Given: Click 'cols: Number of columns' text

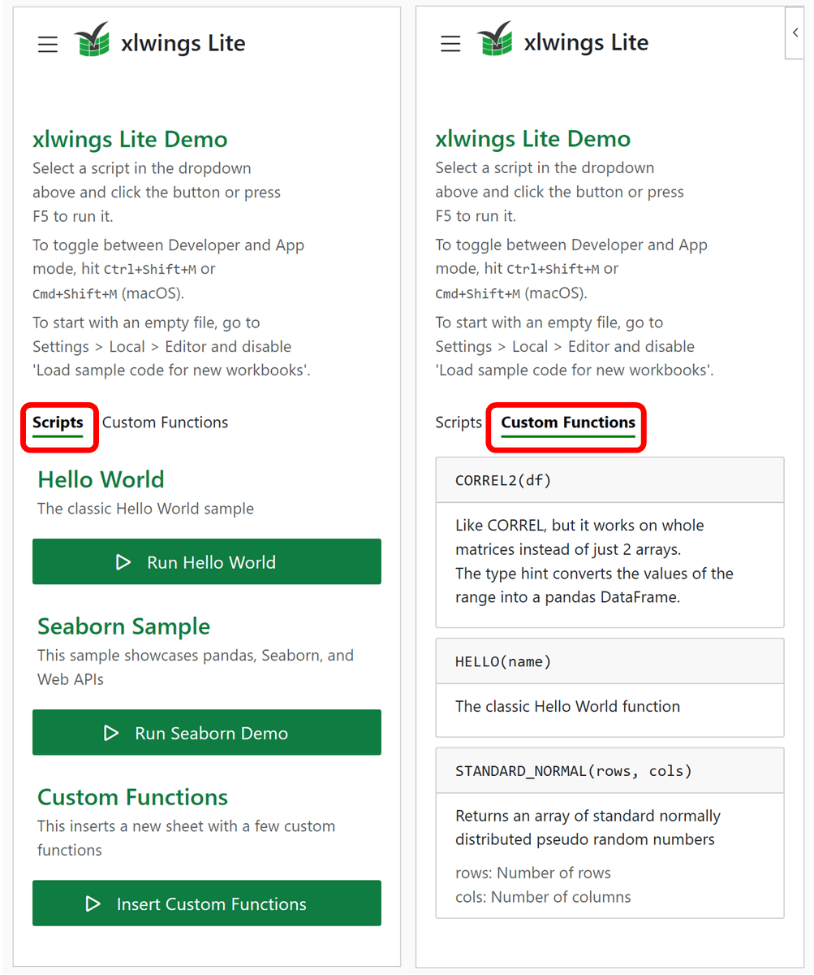Looking at the screenshot, I should (x=543, y=898).
